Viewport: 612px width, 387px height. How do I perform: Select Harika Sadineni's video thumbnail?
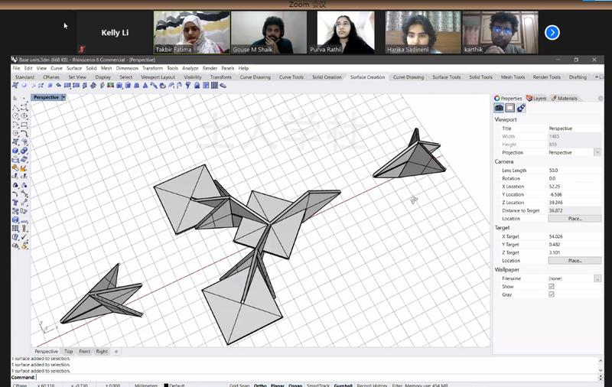pos(423,32)
